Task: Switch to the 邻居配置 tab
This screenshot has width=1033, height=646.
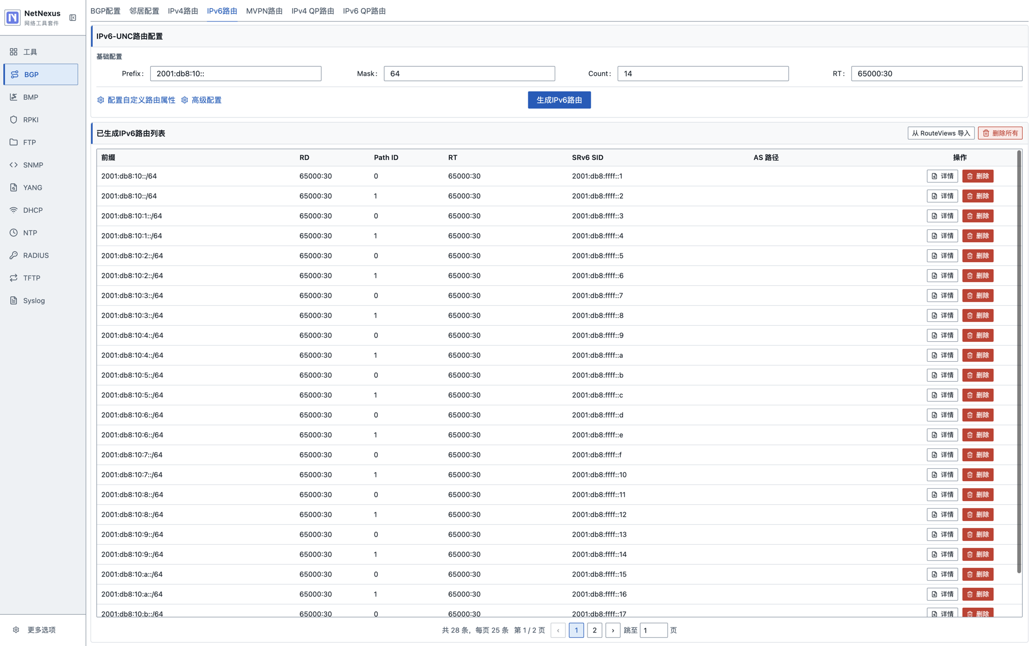Action: (x=144, y=11)
